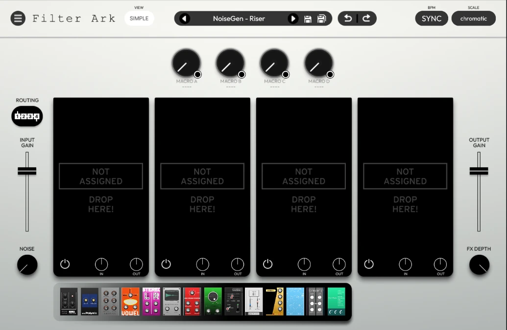Viewport: 507px width, 330px height.
Task: Select the orange VOWEL filter module
Action: 130,302
